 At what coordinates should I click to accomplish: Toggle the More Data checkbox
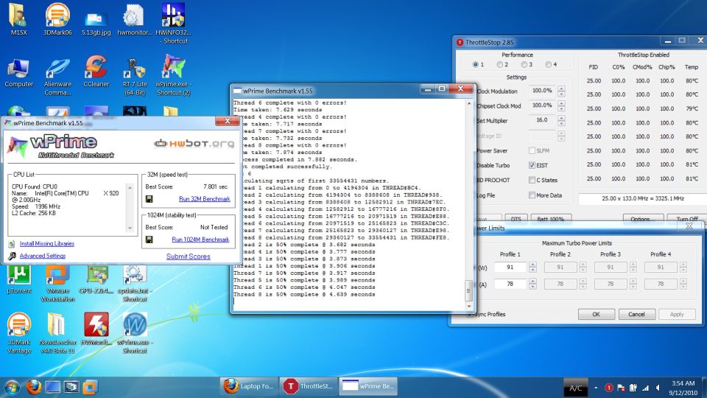pyautogui.click(x=532, y=195)
